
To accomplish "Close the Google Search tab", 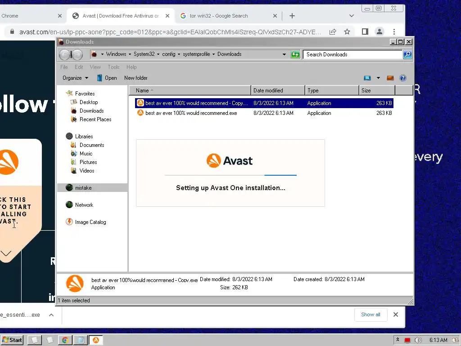I will tap(275, 16).
